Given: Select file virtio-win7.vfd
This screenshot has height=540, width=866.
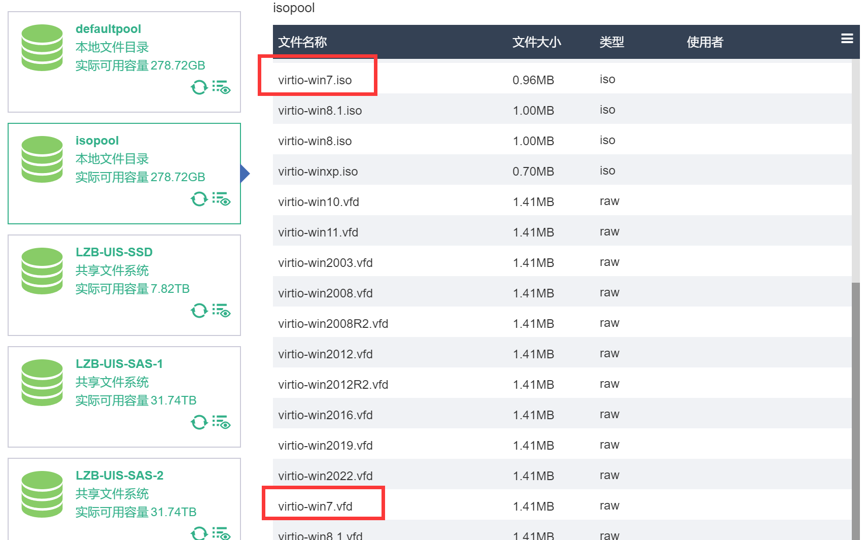Looking at the screenshot, I should tap(315, 507).
